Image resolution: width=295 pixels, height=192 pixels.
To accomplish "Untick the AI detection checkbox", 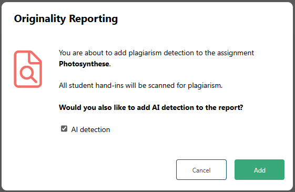I will coord(64,129).
